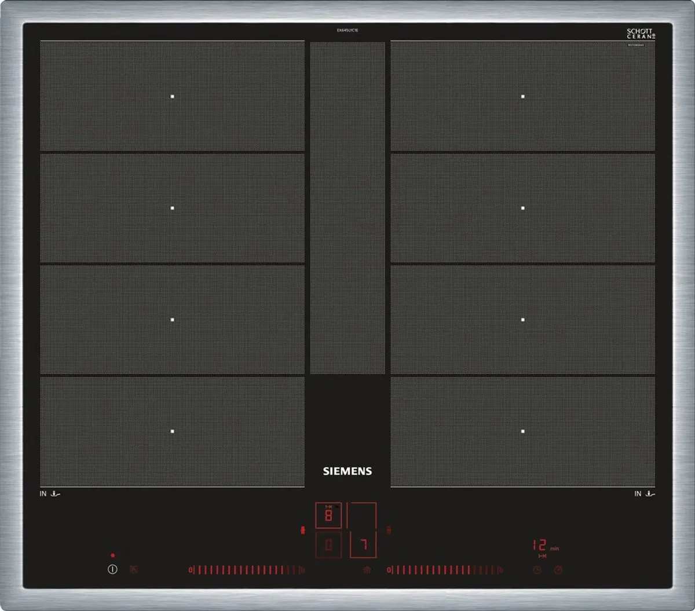Screen dimensions: 695x611
Task: Tap the main power on/off symbol
Action: pos(112,569)
